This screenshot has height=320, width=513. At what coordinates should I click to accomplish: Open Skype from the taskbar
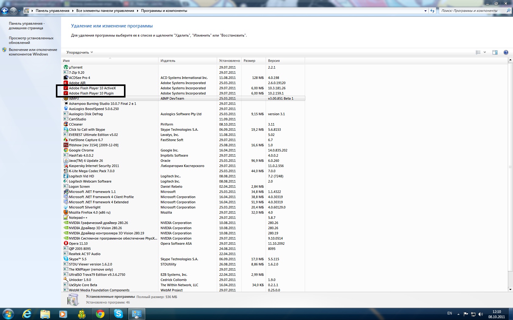pyautogui.click(x=118, y=314)
